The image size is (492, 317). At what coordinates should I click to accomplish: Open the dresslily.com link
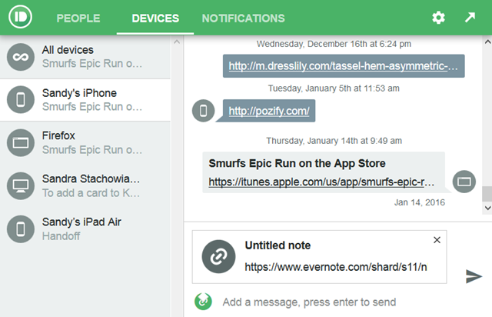344,66
